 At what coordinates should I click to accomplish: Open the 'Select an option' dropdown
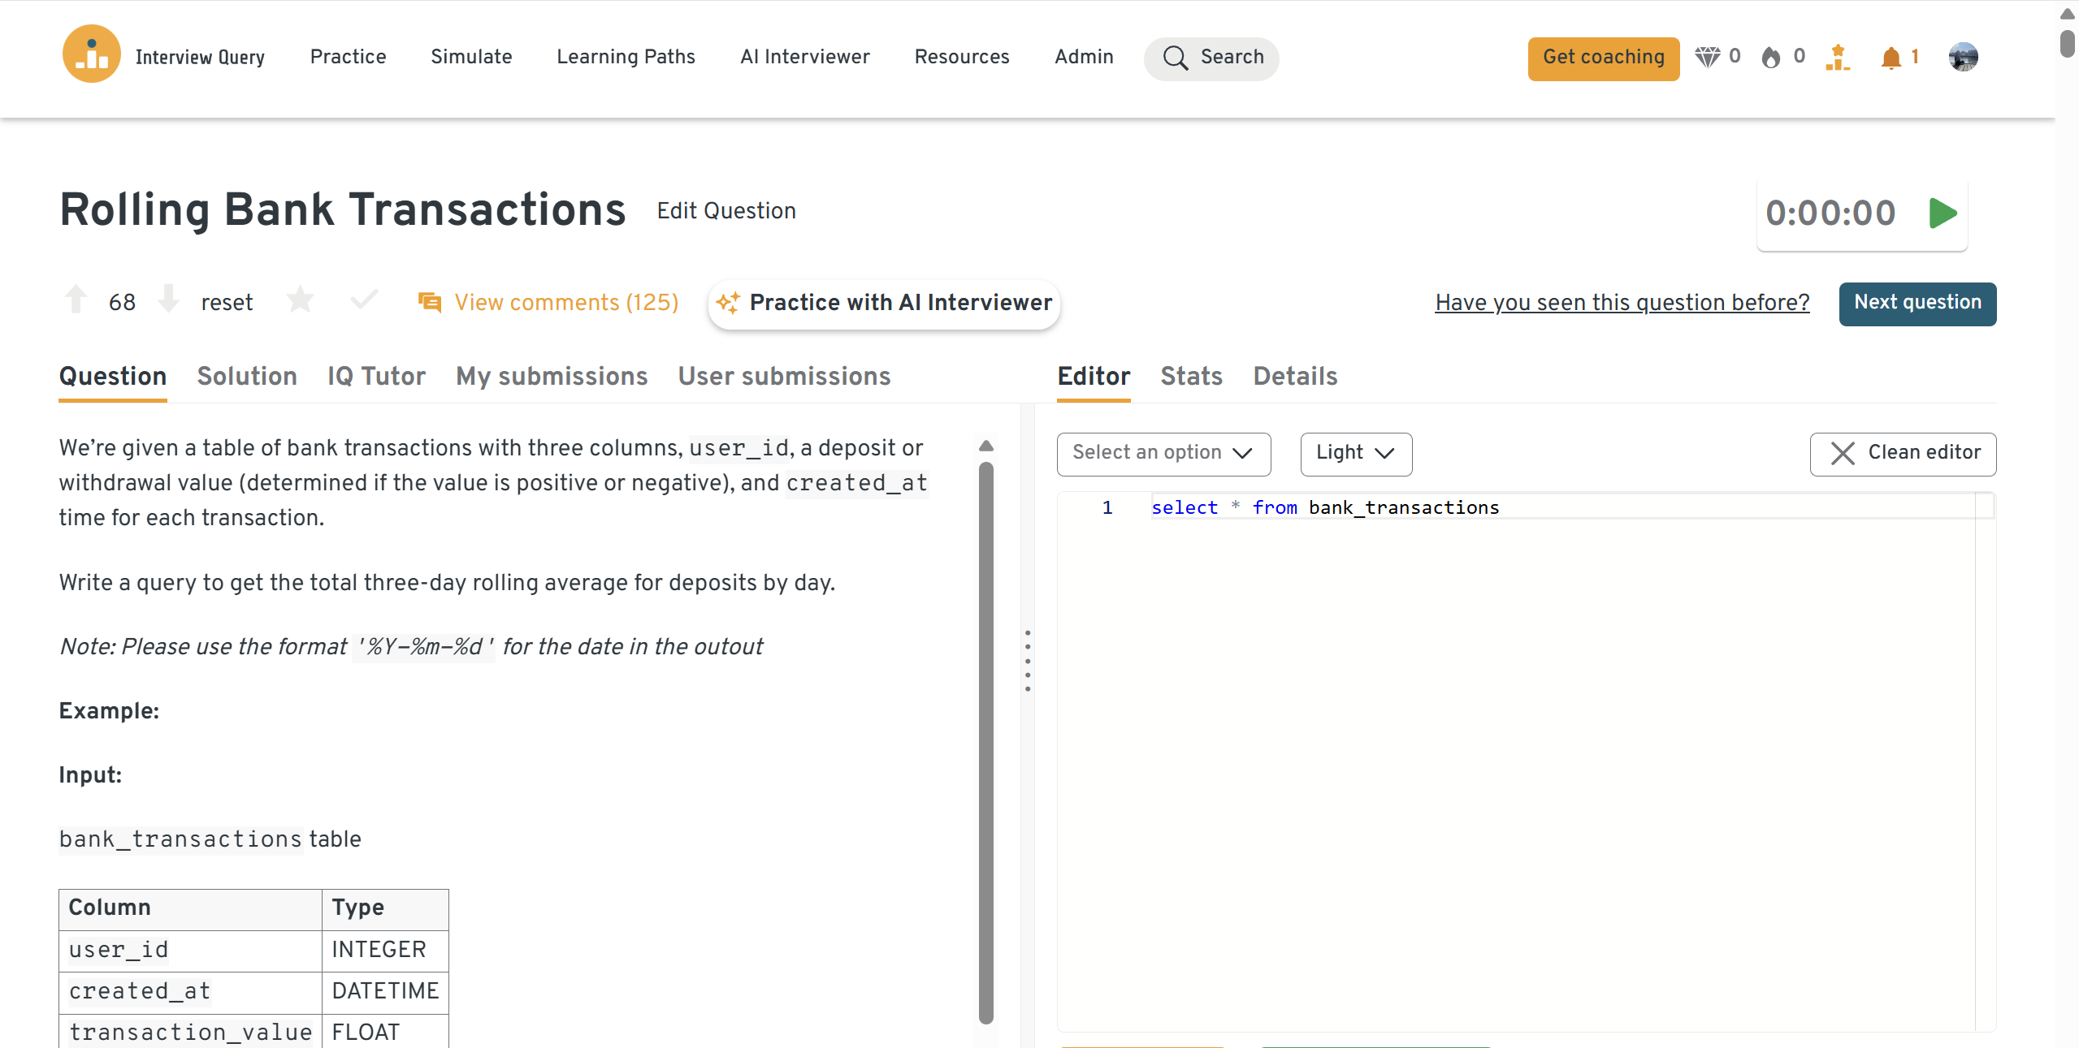(x=1163, y=453)
